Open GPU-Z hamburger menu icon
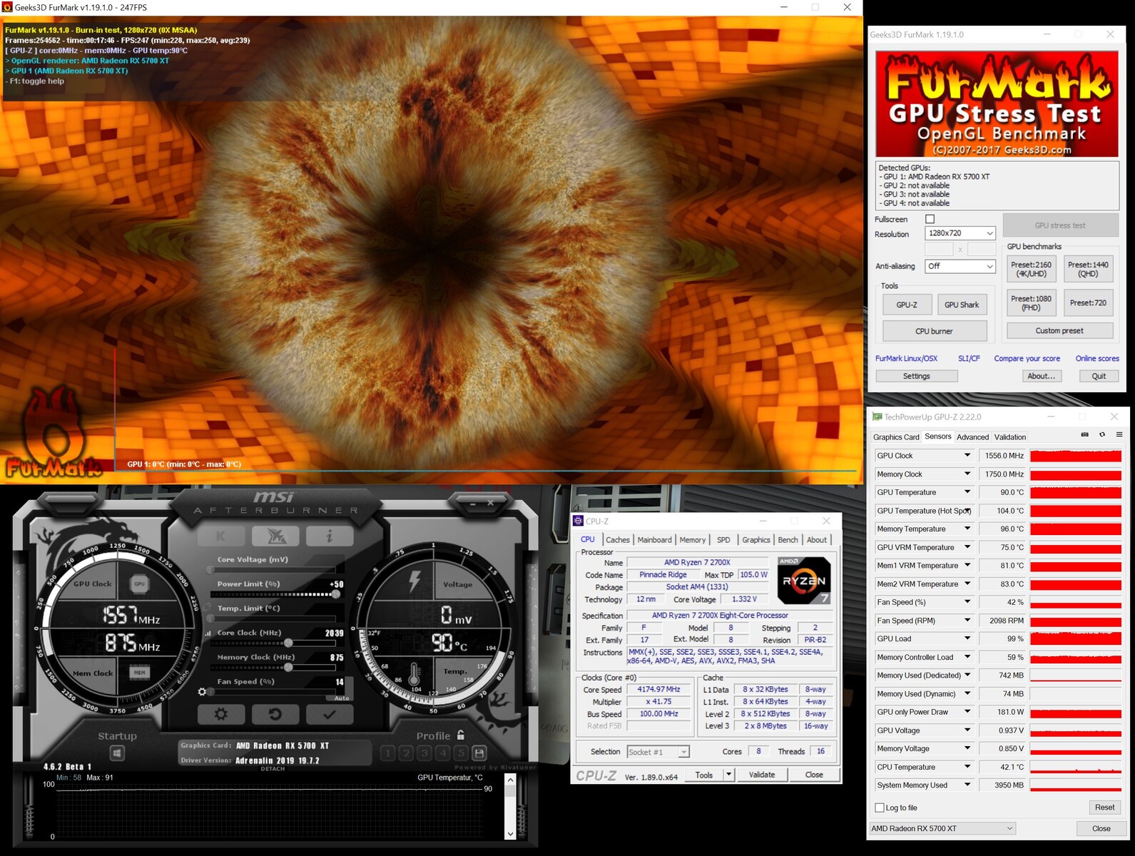 point(1119,434)
